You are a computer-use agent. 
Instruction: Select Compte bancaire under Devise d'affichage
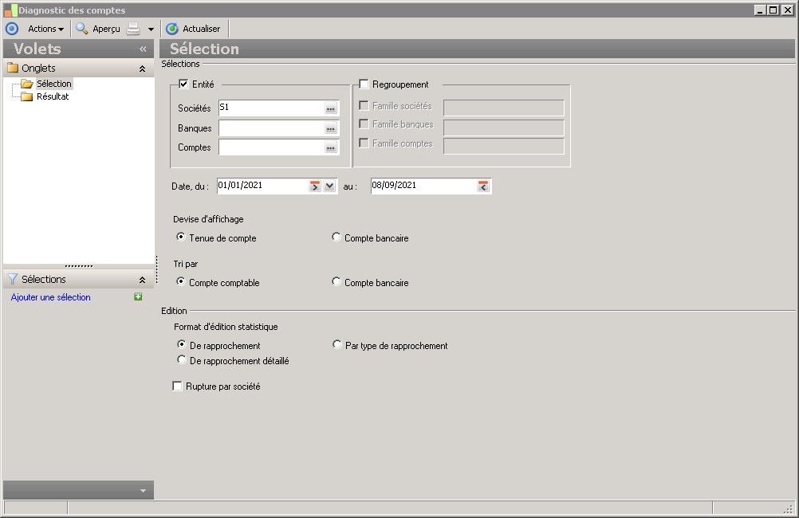tap(337, 237)
